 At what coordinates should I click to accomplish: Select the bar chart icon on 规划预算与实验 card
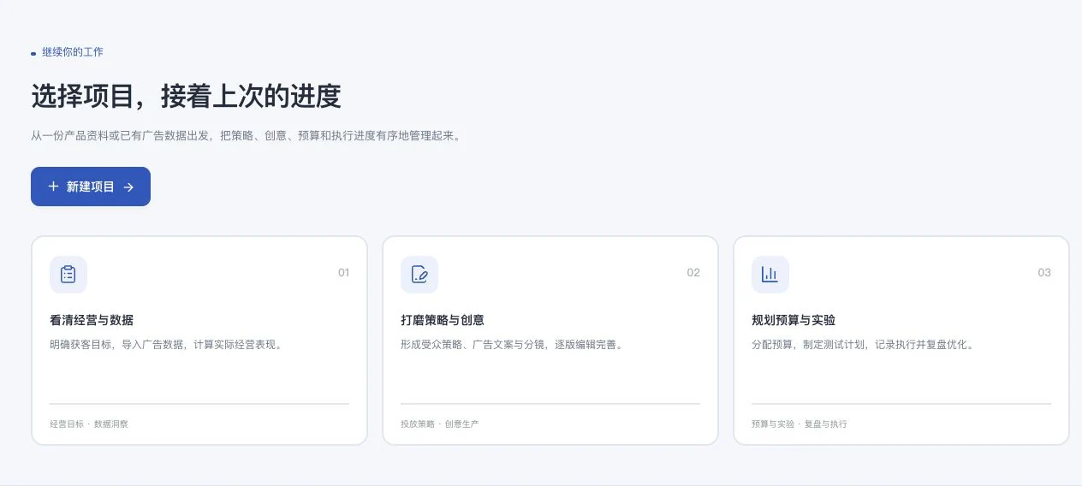click(x=770, y=275)
